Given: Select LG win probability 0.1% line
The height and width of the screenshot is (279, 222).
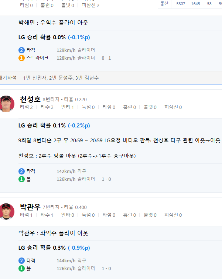Looking at the screenshot, I should coord(54,126).
